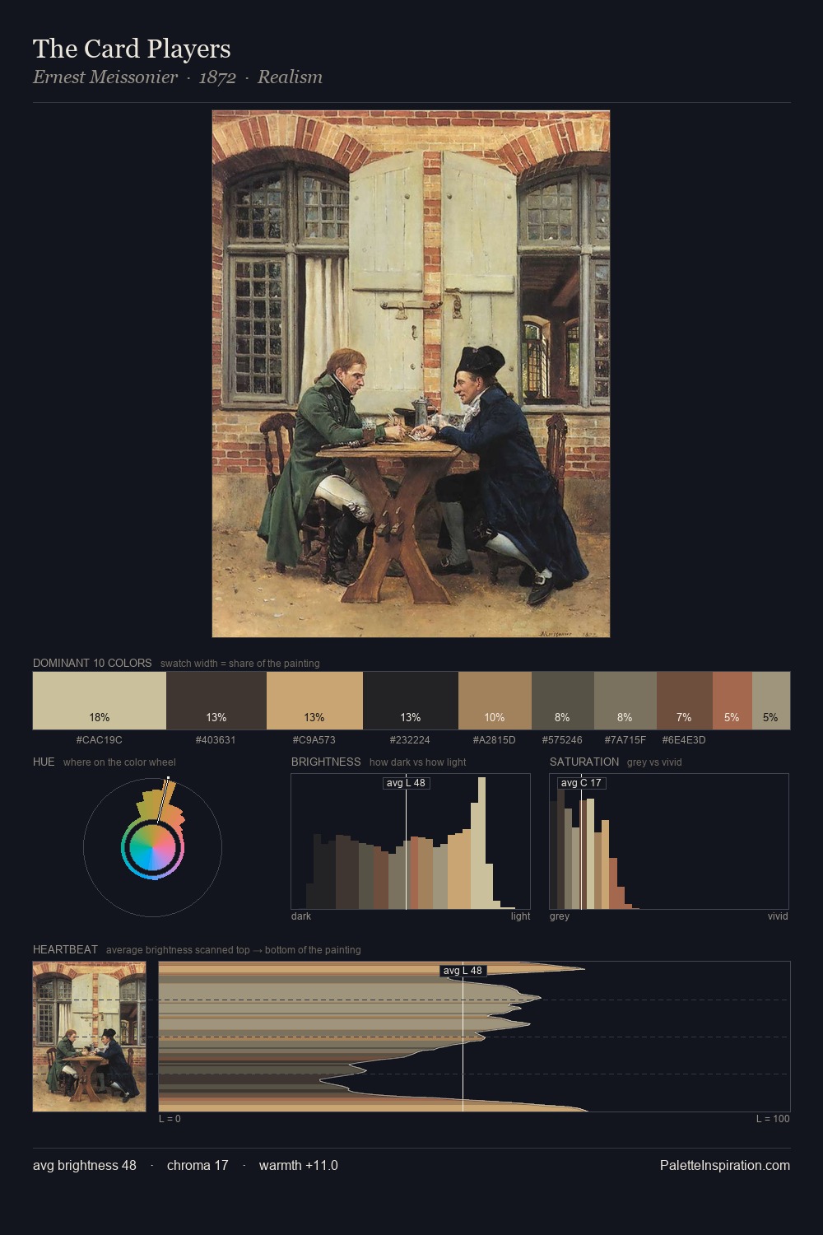Click the heartbeat brightness profile chart
The image size is (823, 1235).
tap(474, 1037)
